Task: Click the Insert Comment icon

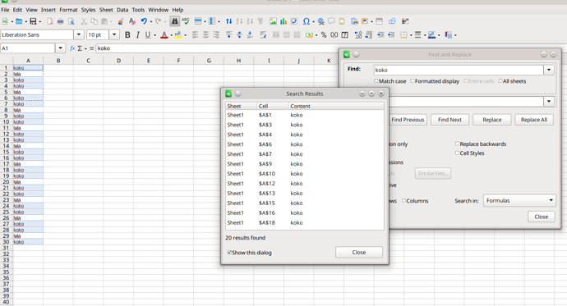Action: (x=331, y=21)
